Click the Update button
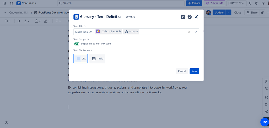This screenshot has height=128, width=269. coord(219,12)
